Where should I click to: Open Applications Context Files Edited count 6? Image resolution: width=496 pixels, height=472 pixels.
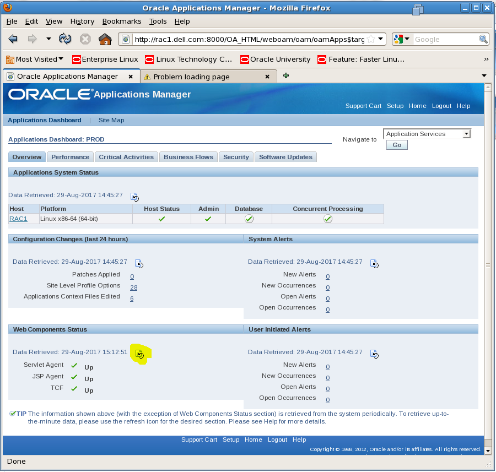[132, 299]
